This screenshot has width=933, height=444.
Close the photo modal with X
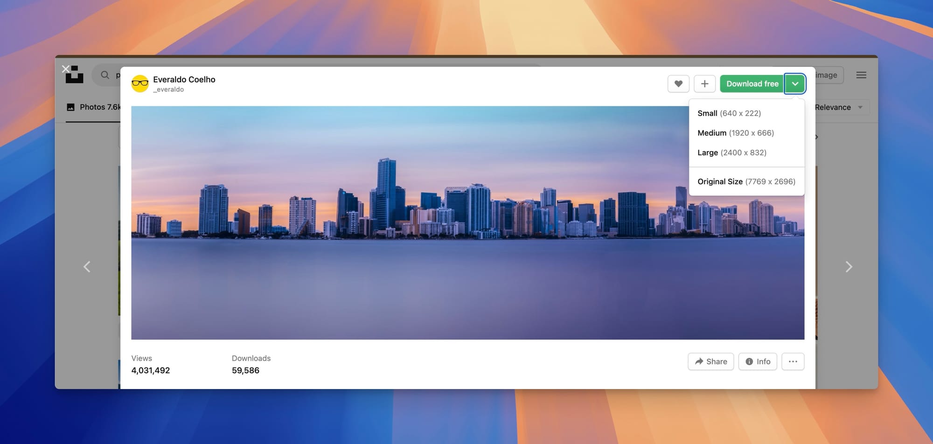tap(66, 69)
